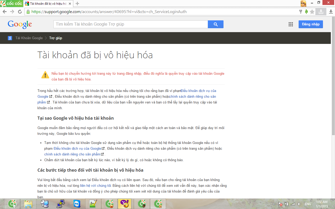Image resolution: width=335 pixels, height=209 pixels.
Task: Go forward to the next page
Action: (12, 12)
